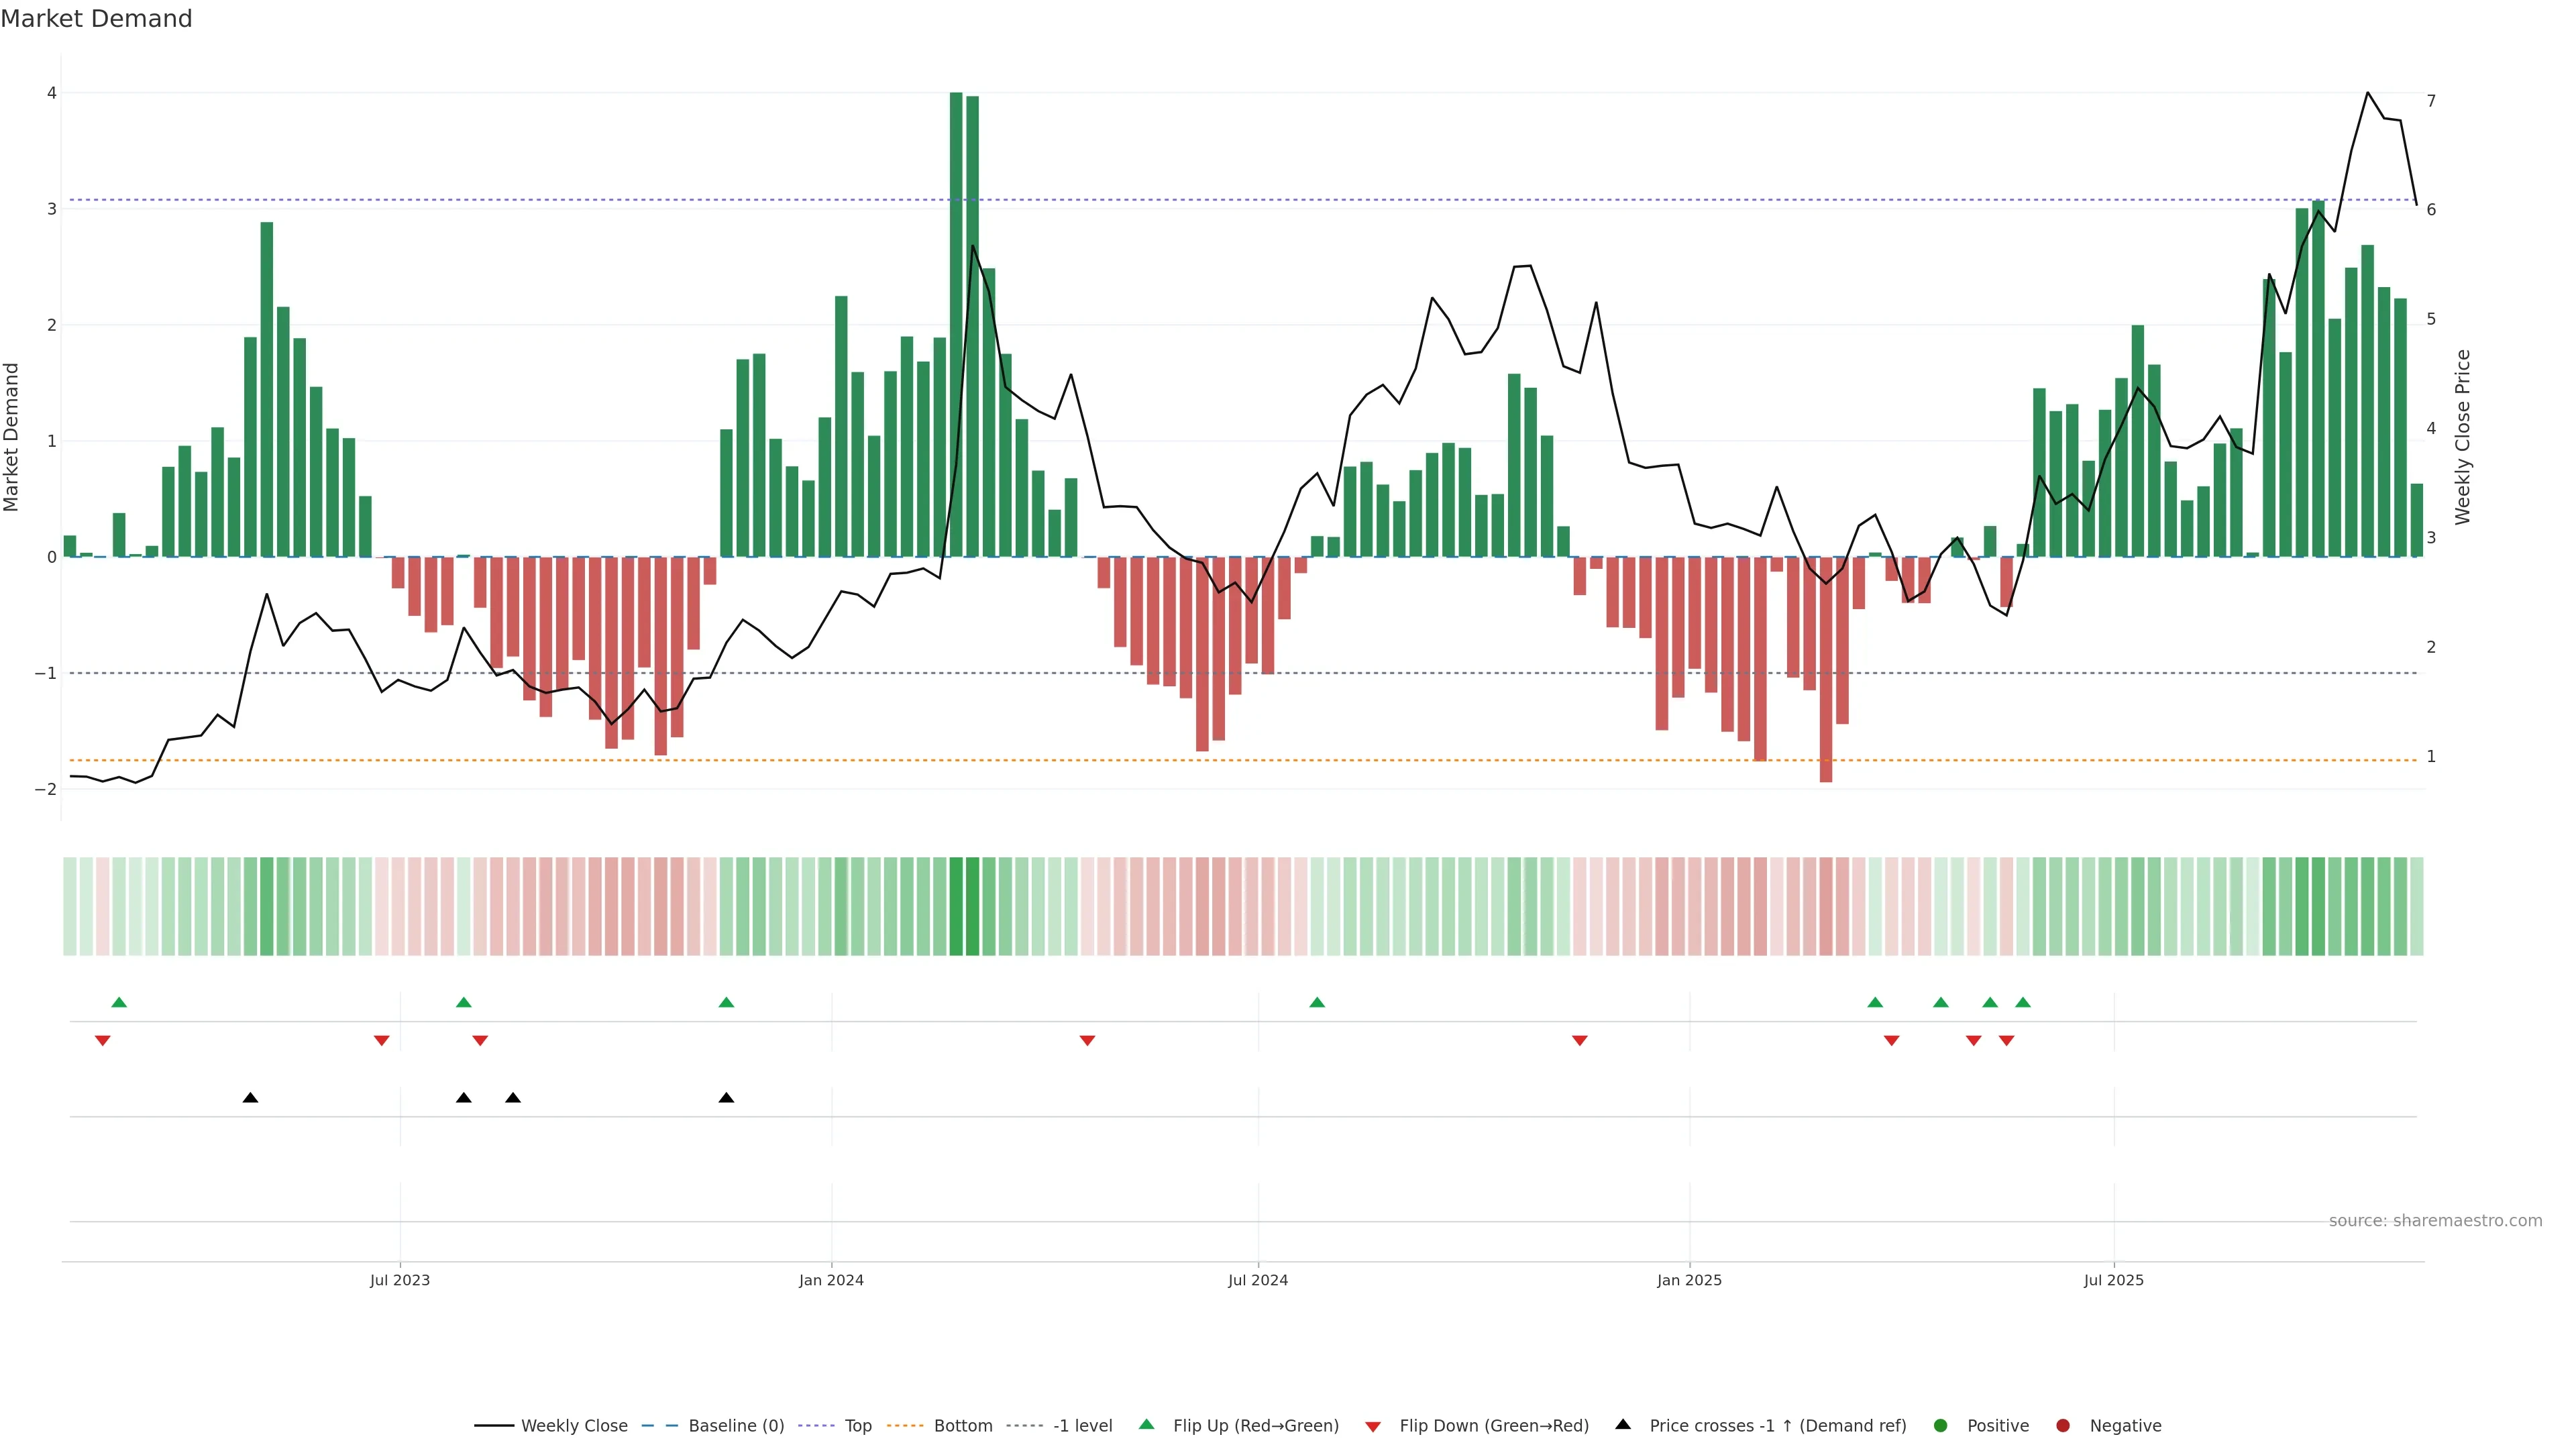Viewport: 2576px width, 1449px height.
Task: Click the source: sharemaestro.com text
Action: 2435,1220
